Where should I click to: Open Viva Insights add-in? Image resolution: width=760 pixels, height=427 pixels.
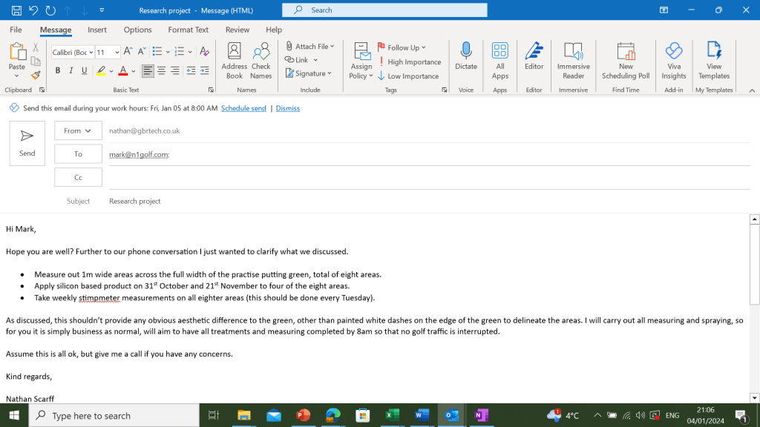(674, 60)
